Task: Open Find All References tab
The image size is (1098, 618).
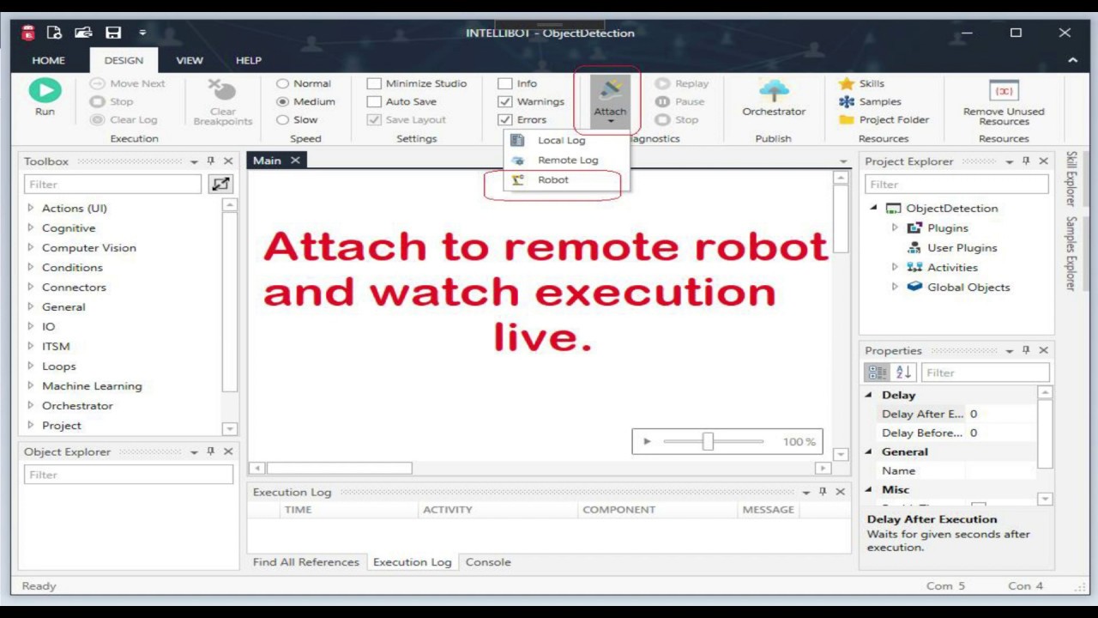Action: [306, 562]
